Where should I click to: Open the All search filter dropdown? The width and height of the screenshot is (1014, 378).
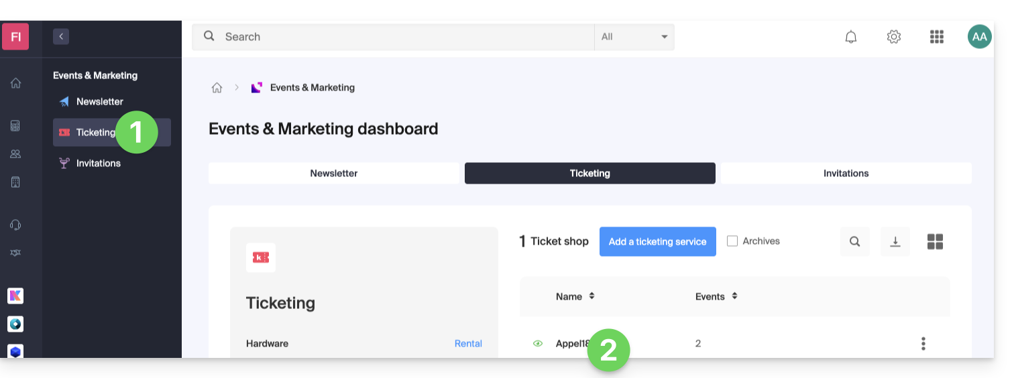point(634,37)
